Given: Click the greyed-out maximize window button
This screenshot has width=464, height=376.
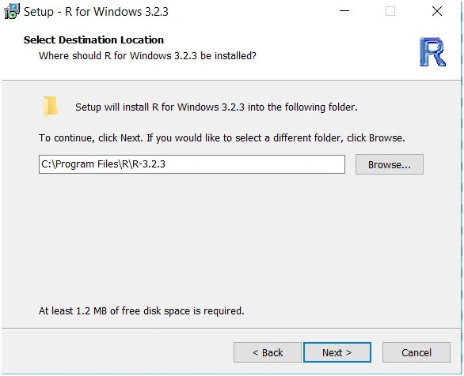Looking at the screenshot, I should click(390, 11).
